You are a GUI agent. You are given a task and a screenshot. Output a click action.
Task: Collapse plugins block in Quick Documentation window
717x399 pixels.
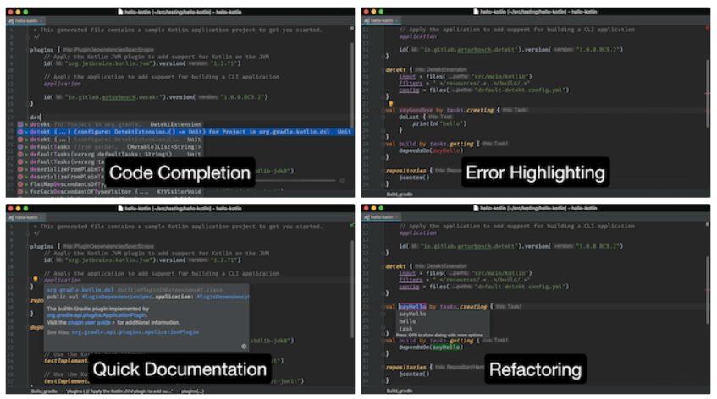click(27, 247)
